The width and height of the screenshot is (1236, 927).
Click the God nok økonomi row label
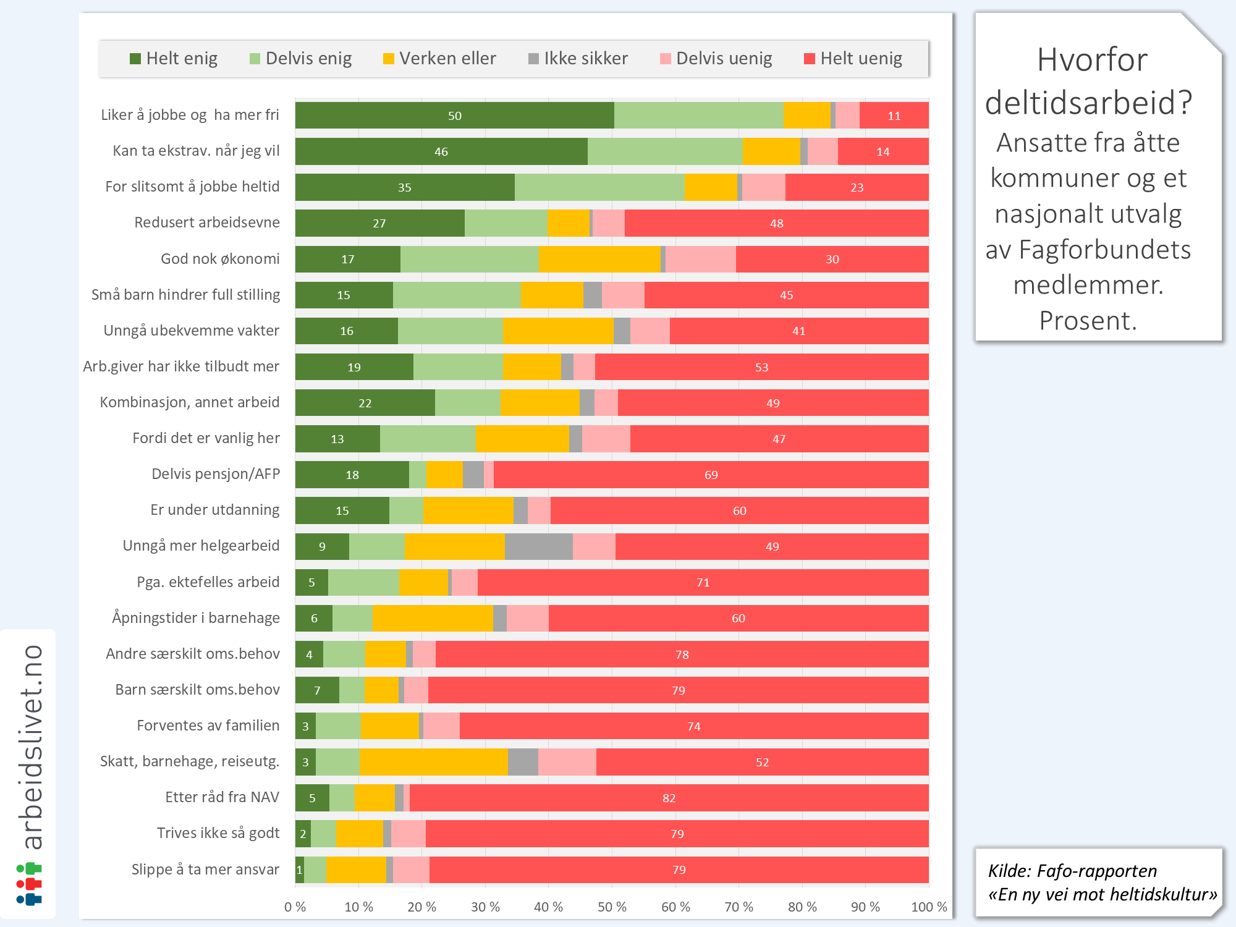coord(220,259)
